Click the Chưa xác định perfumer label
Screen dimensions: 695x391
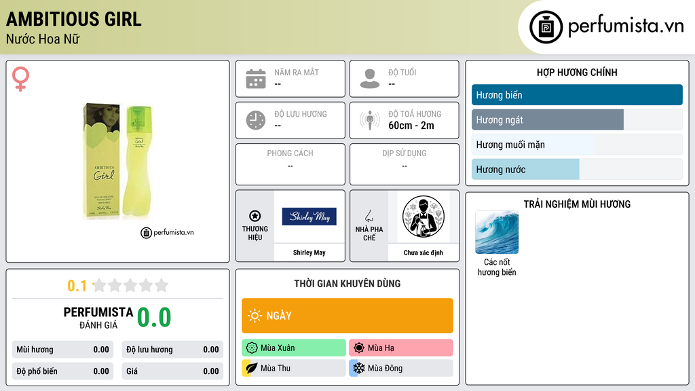(x=424, y=253)
